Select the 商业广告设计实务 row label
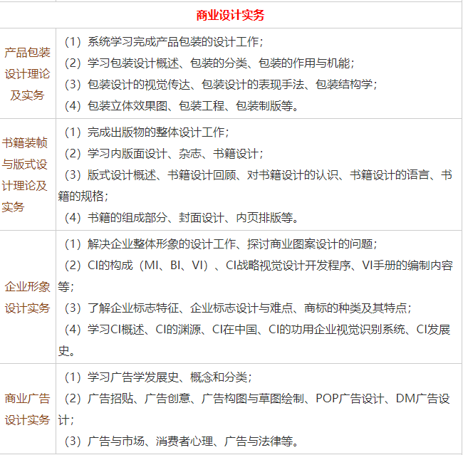Image resolution: width=463 pixels, height=455 pixels. [x=27, y=409]
